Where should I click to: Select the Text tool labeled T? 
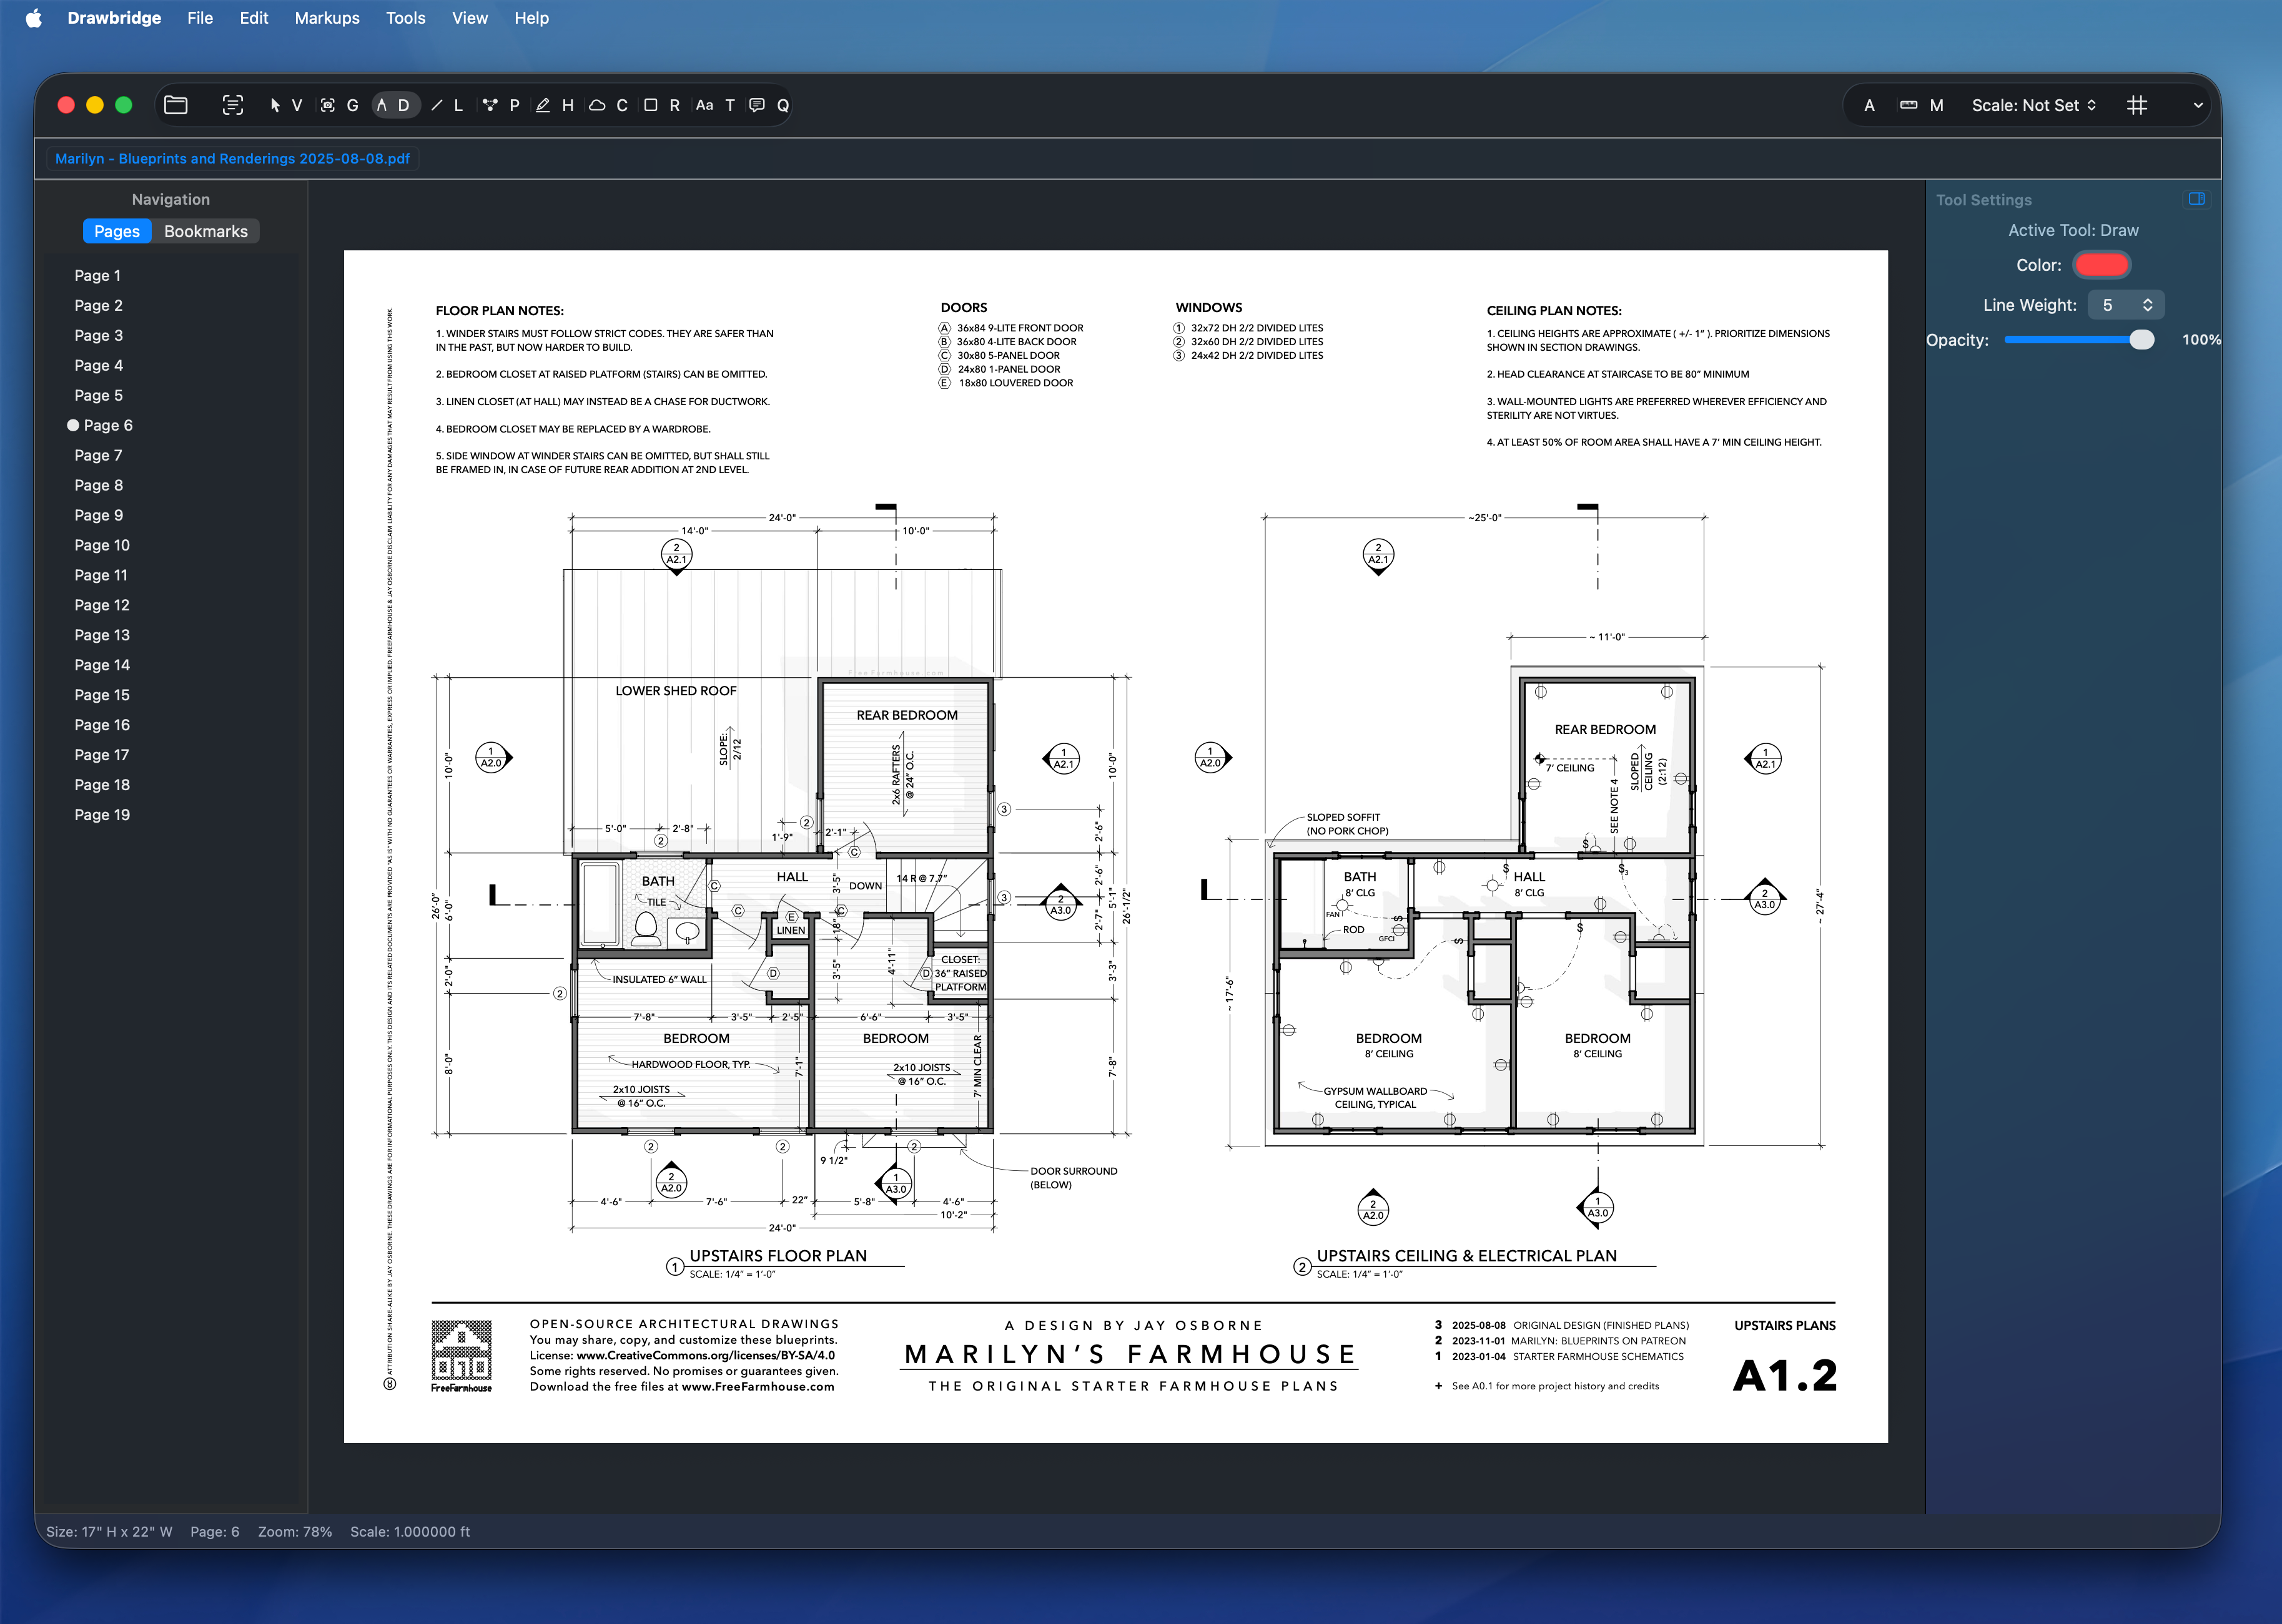coord(730,105)
